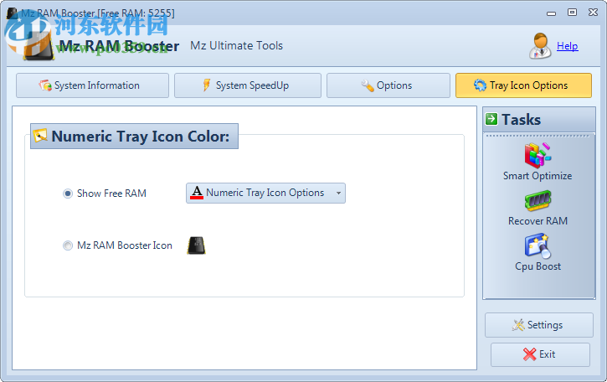Click the Recover RAM memory chip icon
This screenshot has width=607, height=382.
pyautogui.click(x=538, y=200)
